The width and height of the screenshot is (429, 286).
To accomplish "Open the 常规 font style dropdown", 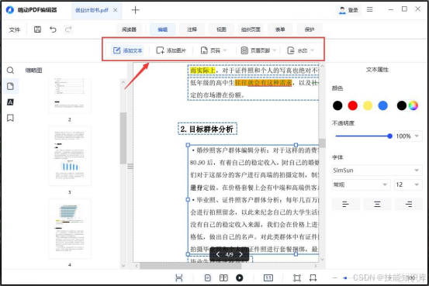I will (x=362, y=184).
